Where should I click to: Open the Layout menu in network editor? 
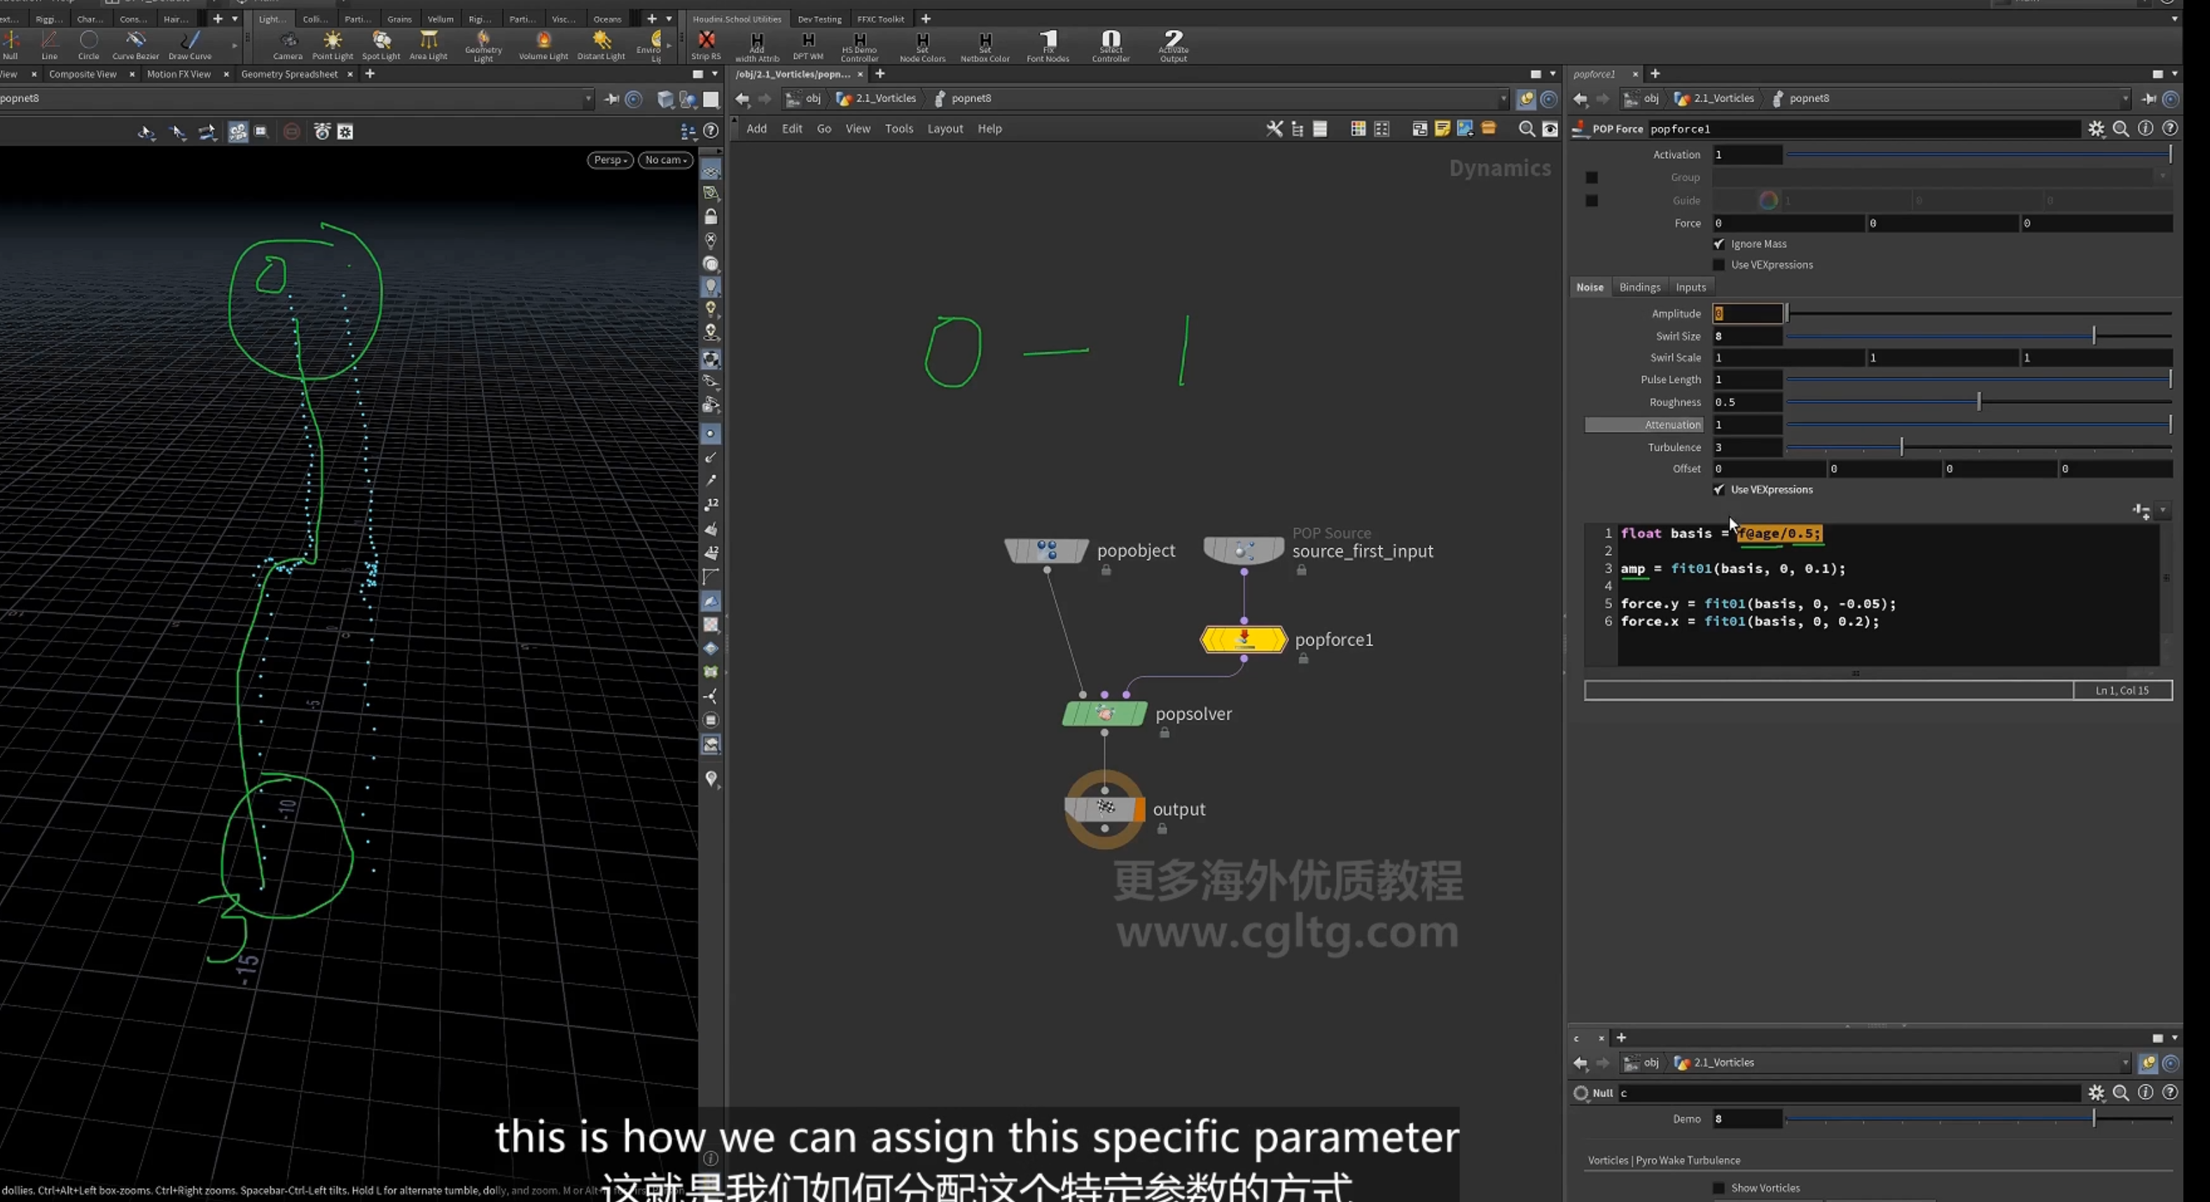pyautogui.click(x=945, y=129)
